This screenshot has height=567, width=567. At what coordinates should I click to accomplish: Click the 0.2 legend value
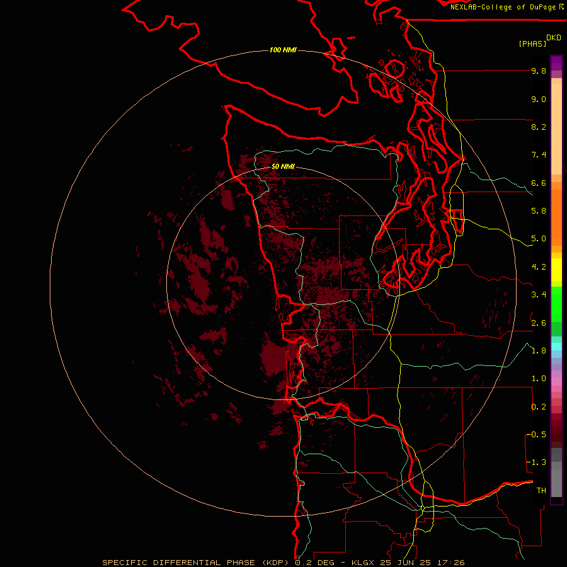coord(539,407)
